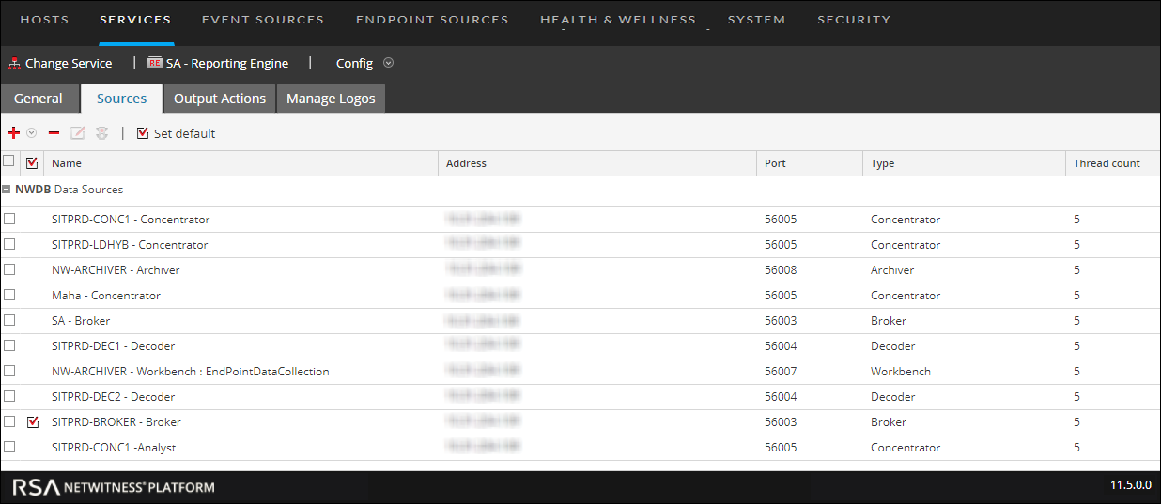The height and width of the screenshot is (504, 1161).
Task: Click the red default-source checkmark column header
Action: [32, 163]
